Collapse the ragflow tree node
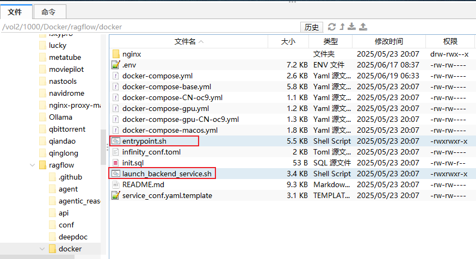 [32, 165]
